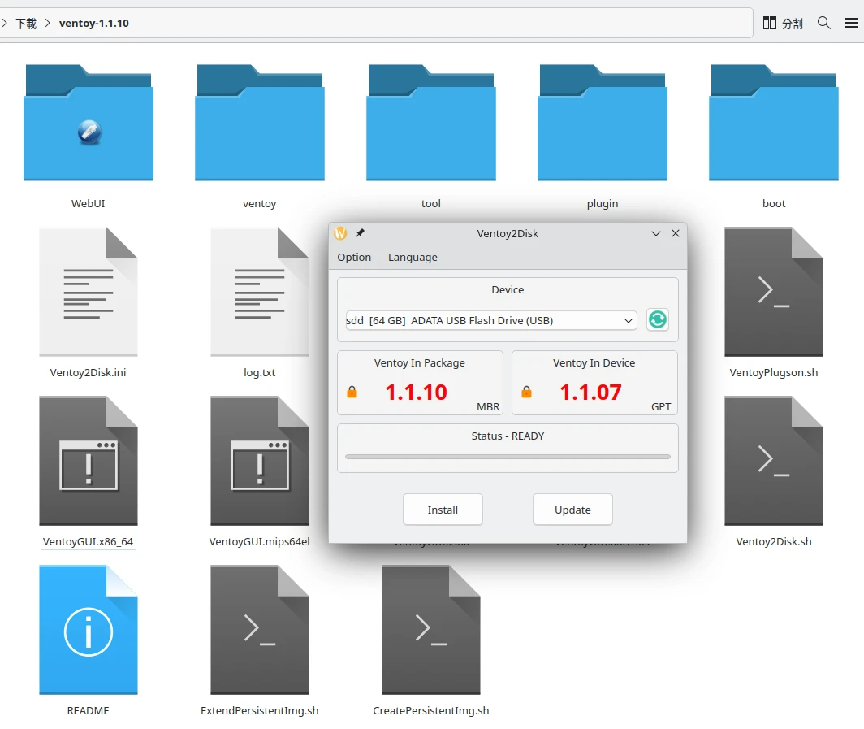Image resolution: width=864 pixels, height=729 pixels.
Task: Select the README file icon
Action: pyautogui.click(x=89, y=630)
